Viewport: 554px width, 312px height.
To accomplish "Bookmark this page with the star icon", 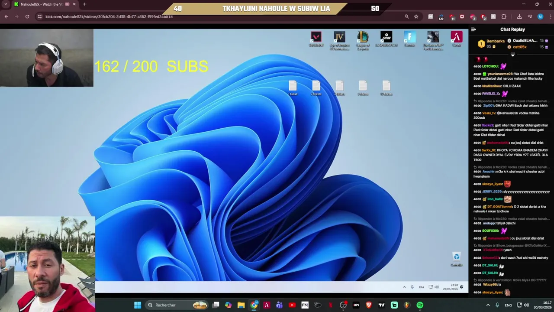I will pos(416,16).
